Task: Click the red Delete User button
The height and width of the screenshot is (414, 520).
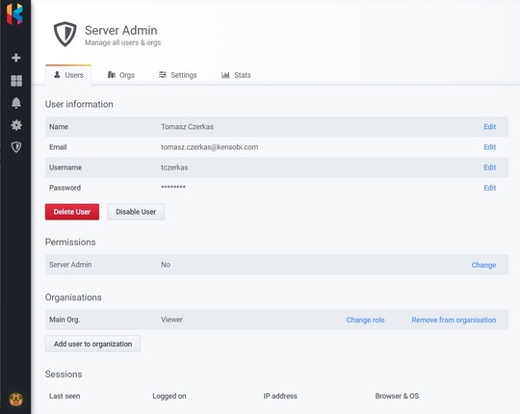Action: pos(72,212)
